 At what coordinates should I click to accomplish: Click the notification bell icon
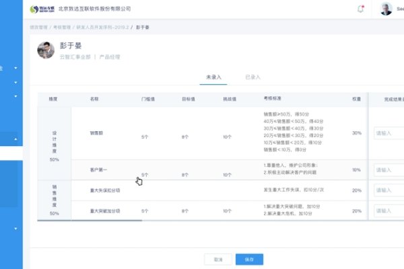tap(361, 9)
